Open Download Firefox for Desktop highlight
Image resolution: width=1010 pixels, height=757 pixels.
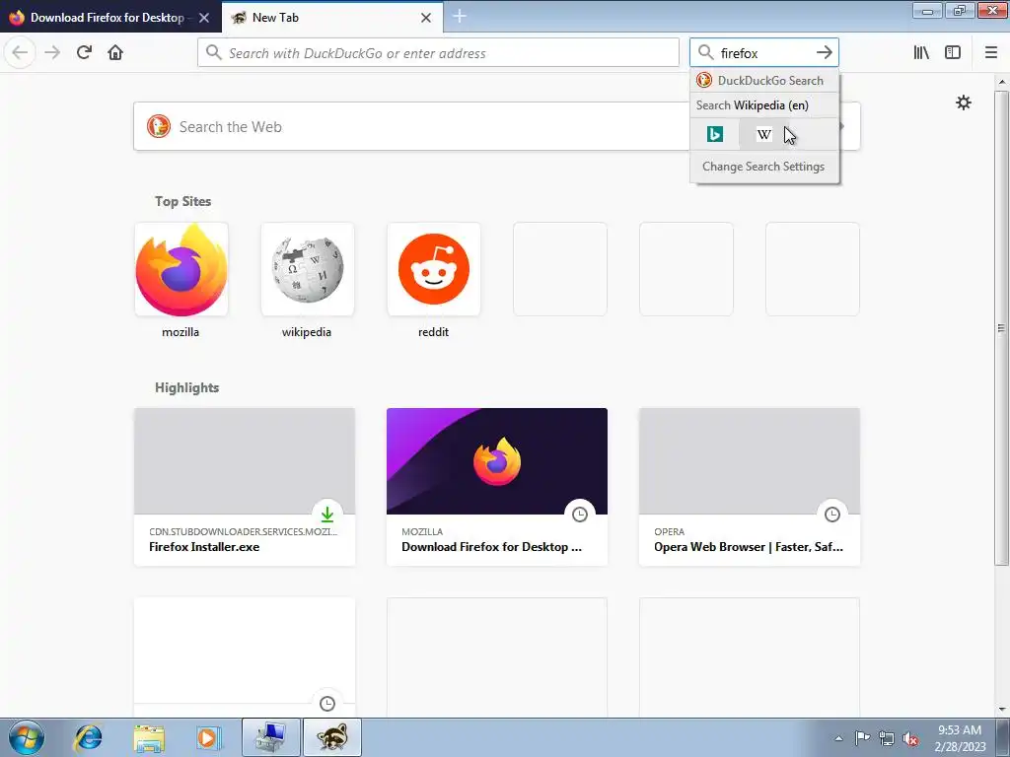[497, 487]
